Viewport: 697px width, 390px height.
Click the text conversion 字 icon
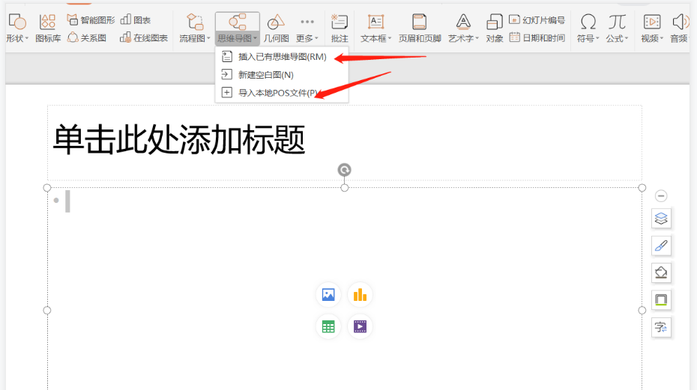point(661,327)
